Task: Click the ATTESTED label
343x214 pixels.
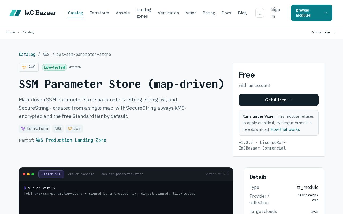Action: click(74, 67)
